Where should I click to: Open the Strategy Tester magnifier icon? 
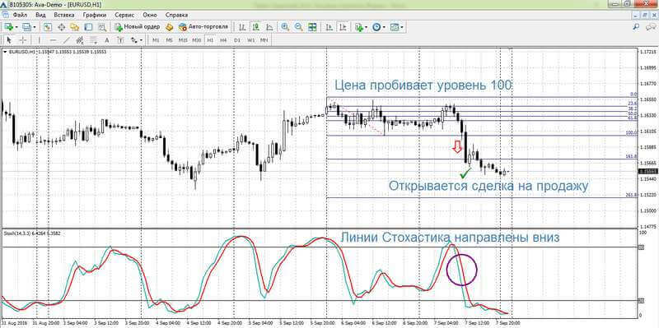[101, 27]
